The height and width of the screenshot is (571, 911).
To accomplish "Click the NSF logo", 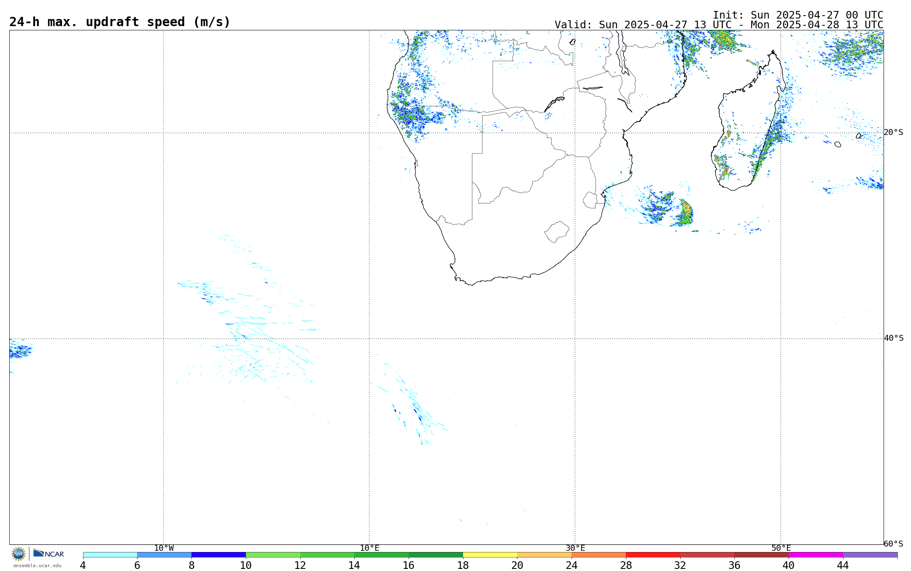I will coord(19,554).
